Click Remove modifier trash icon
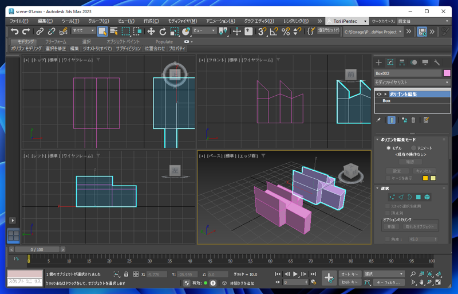 (413, 120)
